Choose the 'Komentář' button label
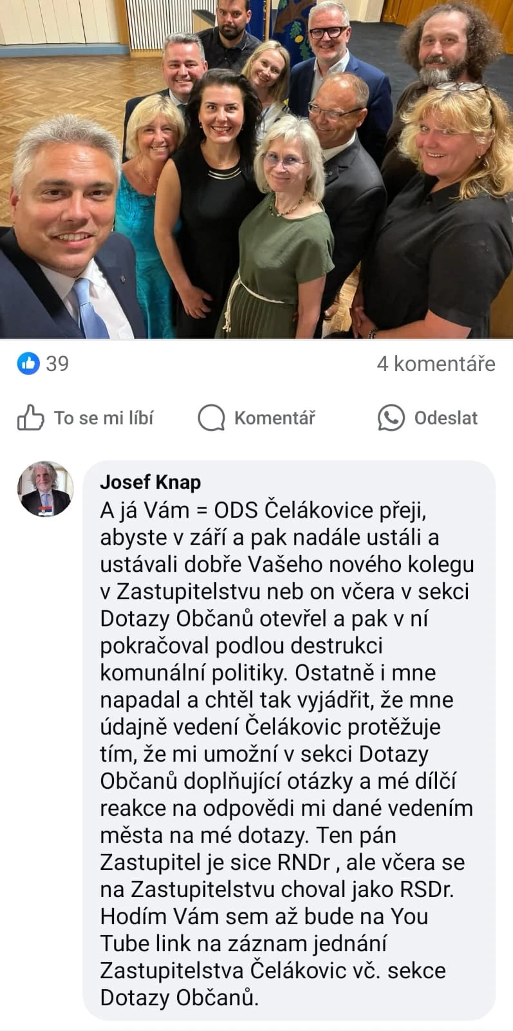The height and width of the screenshot is (1031, 513). 275,418
